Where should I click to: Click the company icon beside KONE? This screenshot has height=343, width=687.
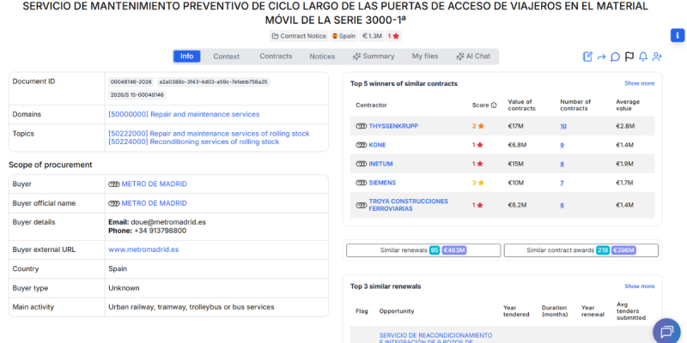pyautogui.click(x=361, y=145)
